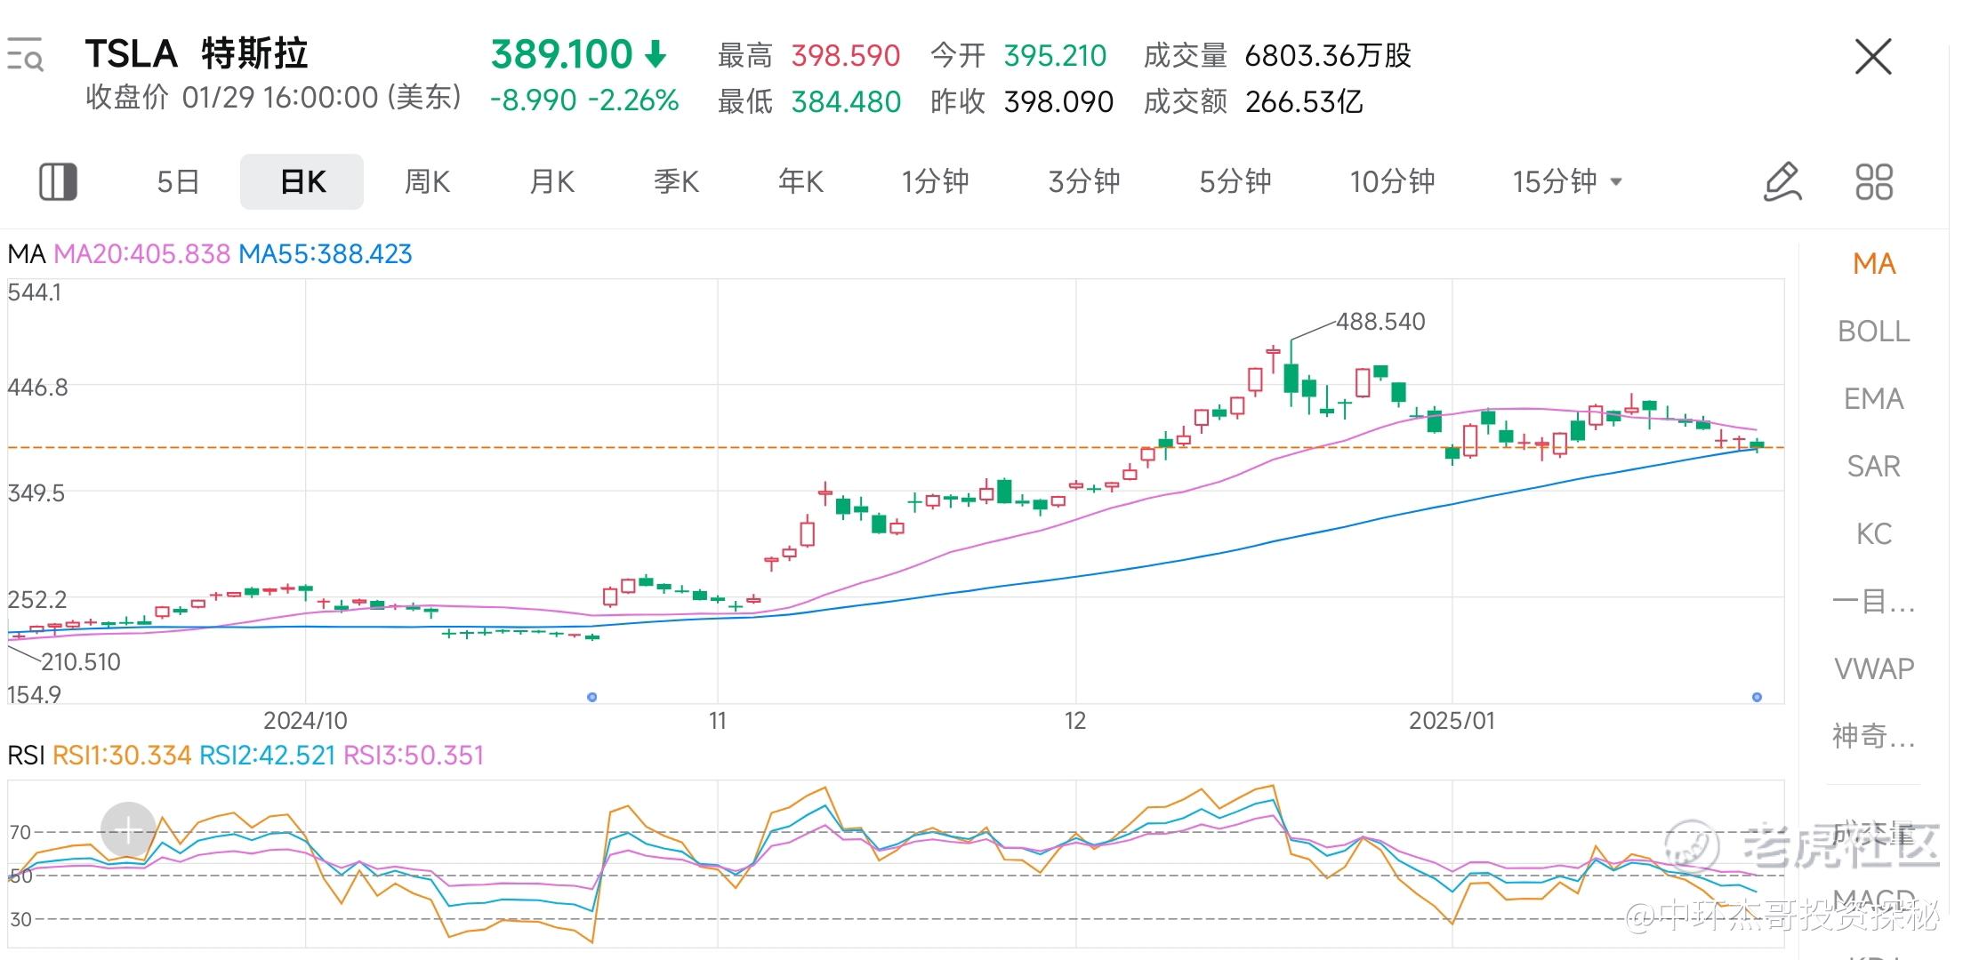Switch to the 月K monthly tab
Screen dimensions: 1979x960
click(551, 181)
